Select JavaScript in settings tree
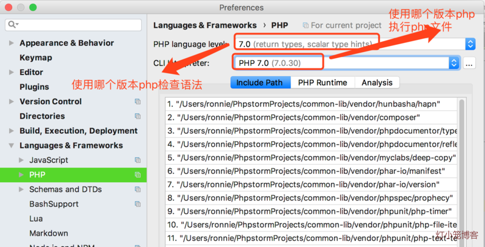 coord(48,160)
